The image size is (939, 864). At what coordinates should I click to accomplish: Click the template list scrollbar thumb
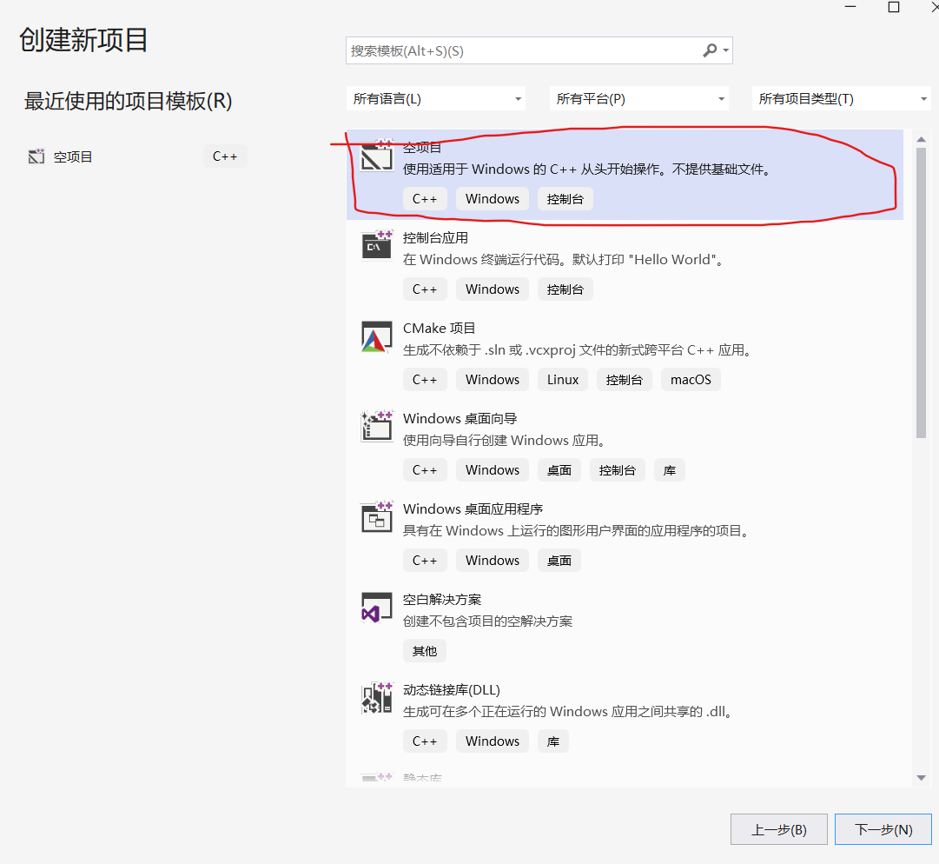click(921, 293)
